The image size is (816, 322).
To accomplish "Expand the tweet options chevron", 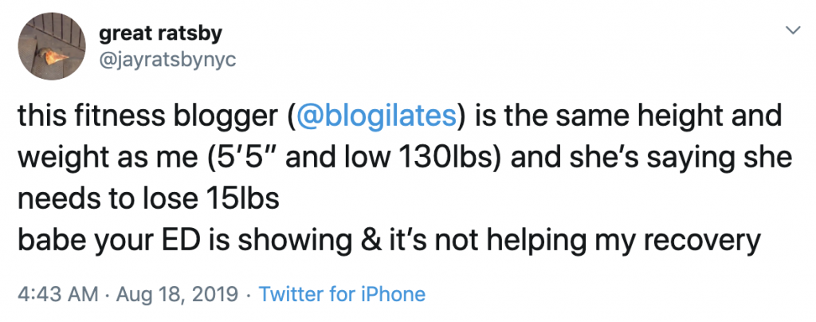I will pyautogui.click(x=791, y=31).
